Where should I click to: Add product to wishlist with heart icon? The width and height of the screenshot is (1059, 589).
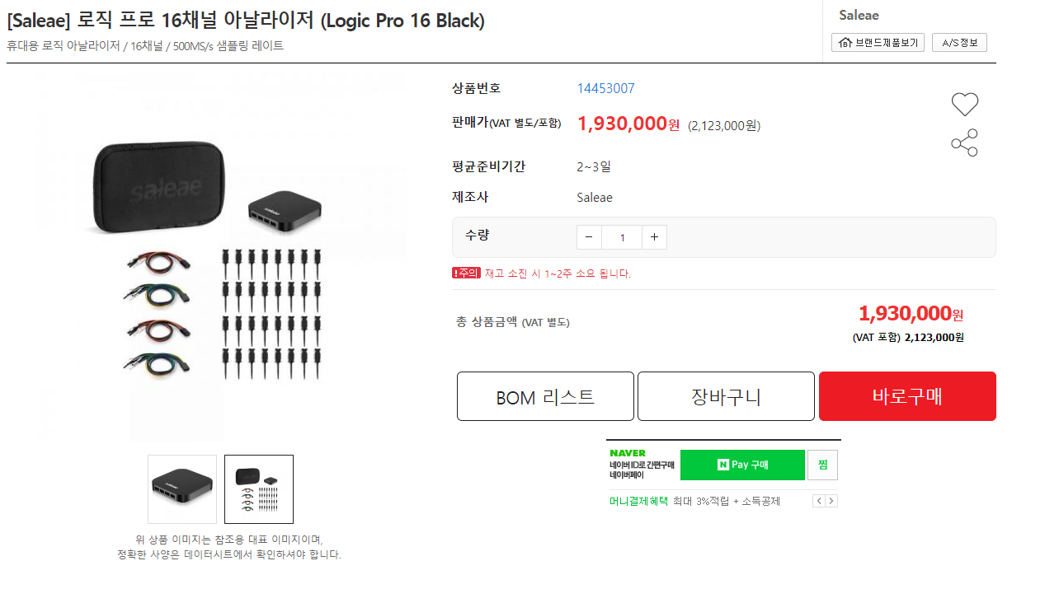[x=964, y=105]
